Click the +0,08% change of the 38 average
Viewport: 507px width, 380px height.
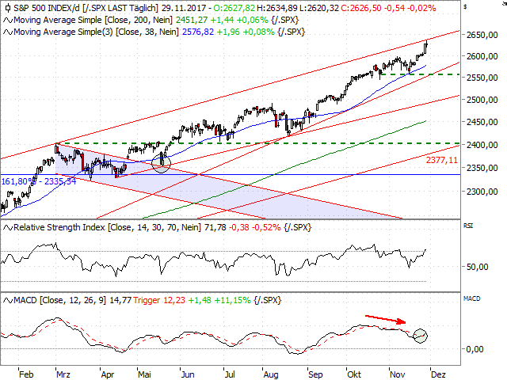[x=259, y=32]
